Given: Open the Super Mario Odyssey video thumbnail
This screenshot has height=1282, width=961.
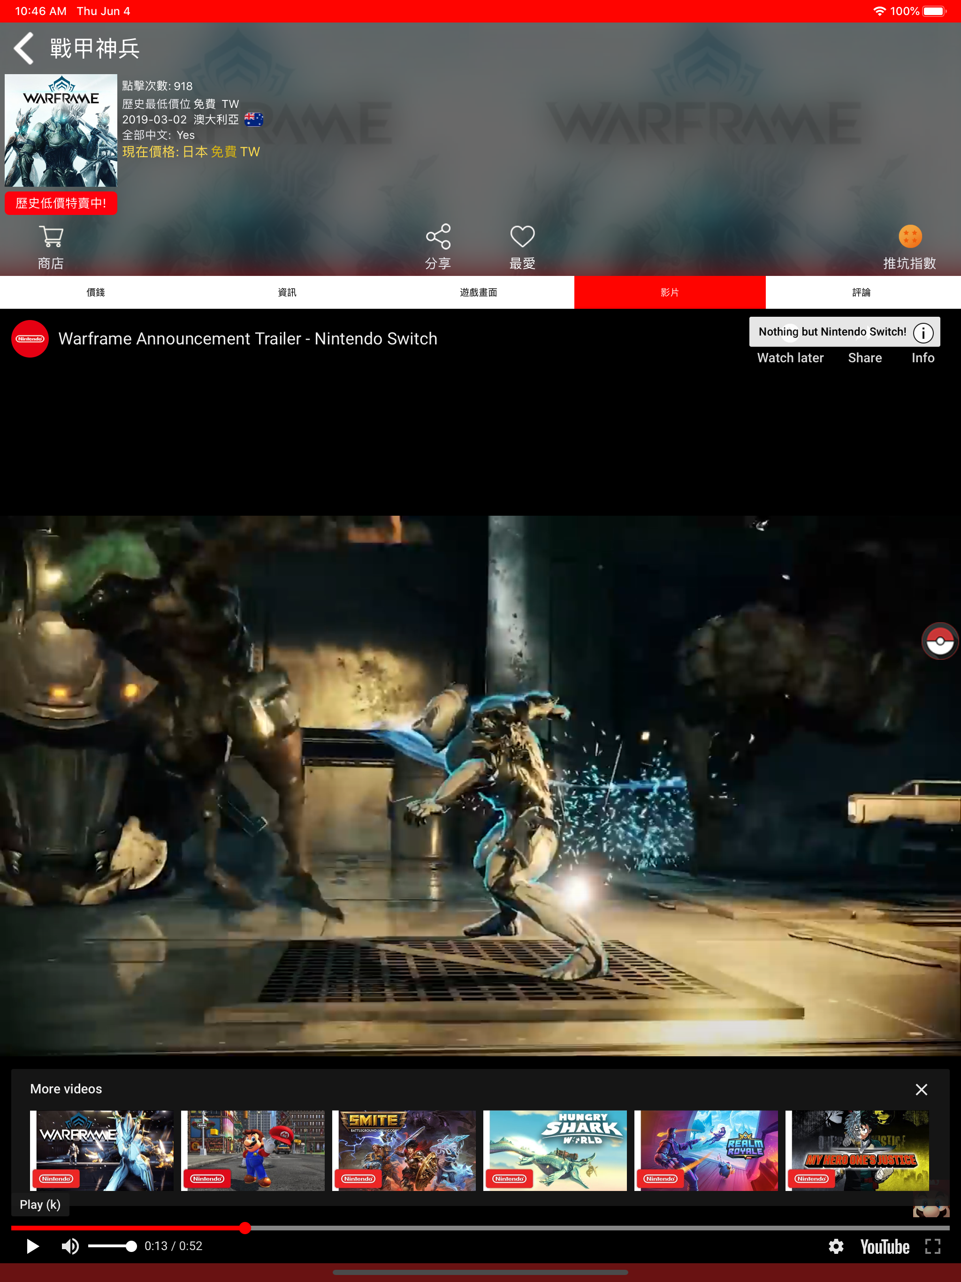Looking at the screenshot, I should click(x=253, y=1151).
